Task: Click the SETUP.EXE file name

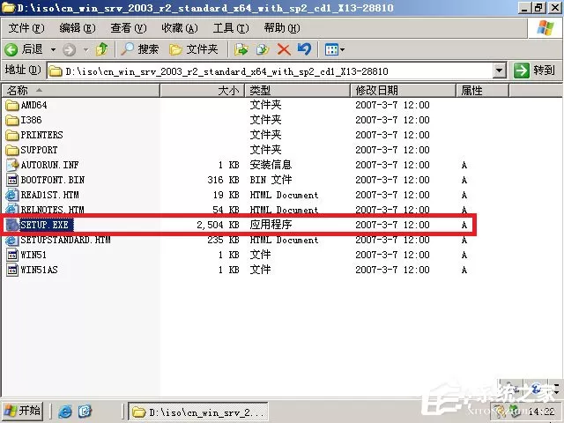Action: coord(47,225)
